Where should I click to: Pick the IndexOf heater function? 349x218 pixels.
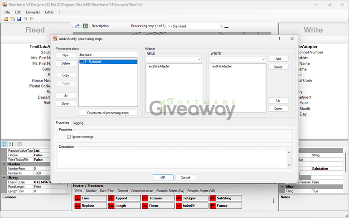pyautogui.click(x=192, y=206)
